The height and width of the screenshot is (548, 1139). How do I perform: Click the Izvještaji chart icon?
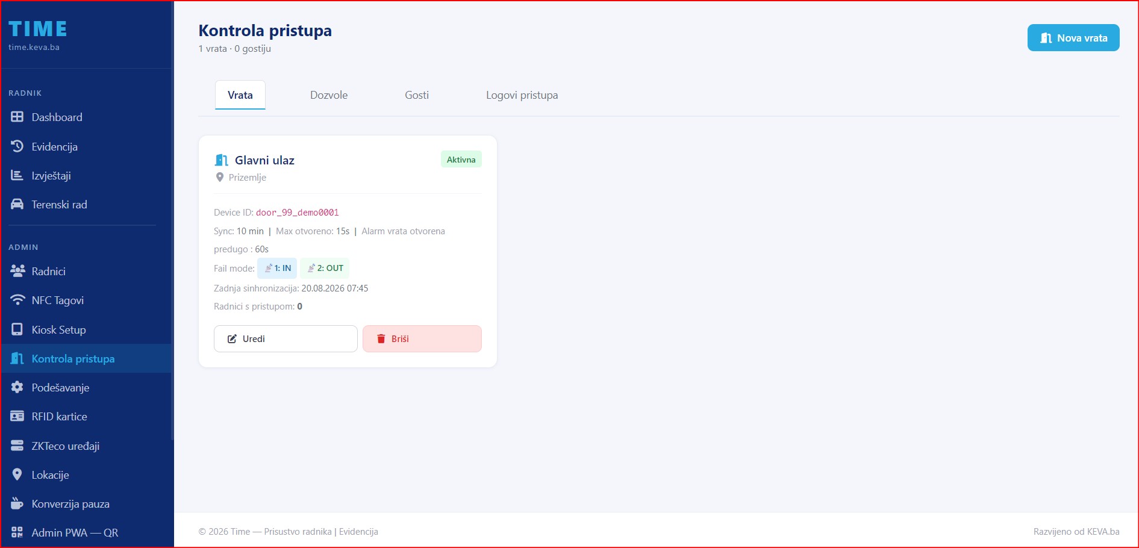click(17, 175)
